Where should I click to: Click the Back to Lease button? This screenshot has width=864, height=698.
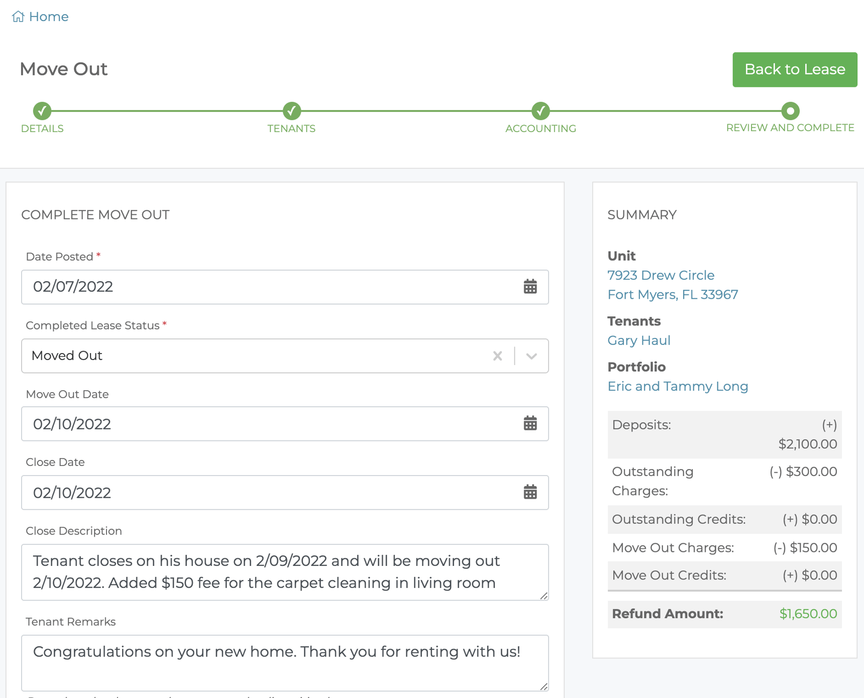tap(794, 69)
